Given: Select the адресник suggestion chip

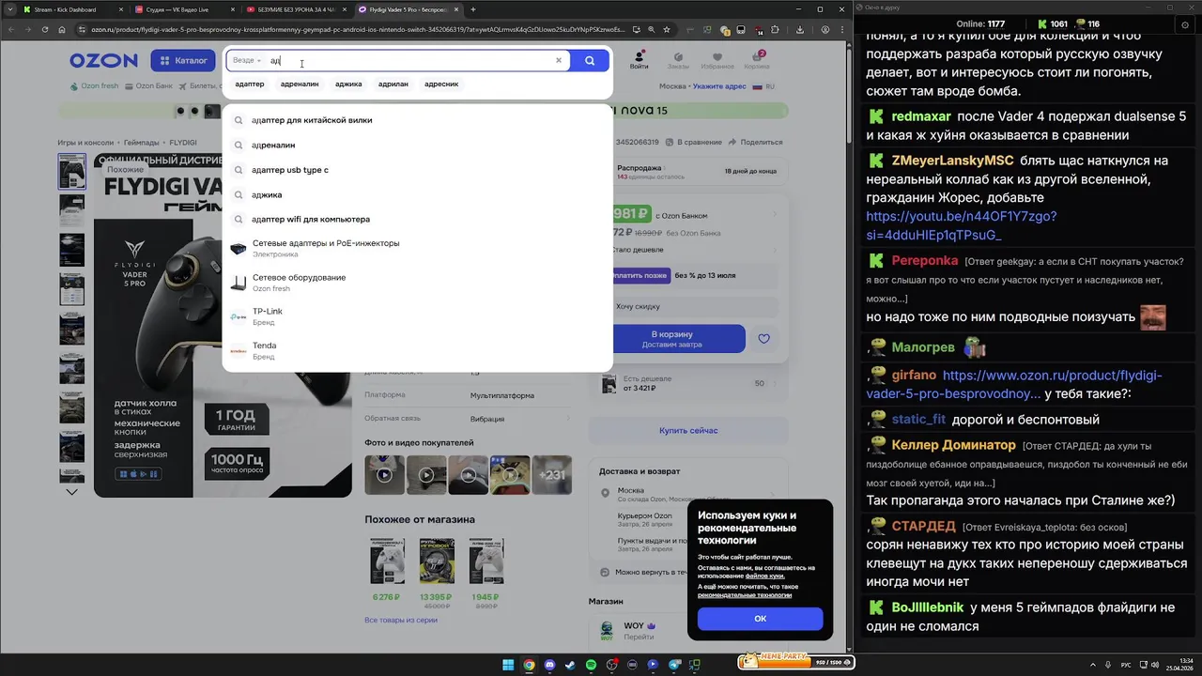Looking at the screenshot, I should coord(441,84).
